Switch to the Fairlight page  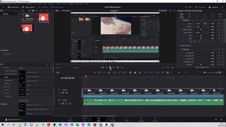point(141,119)
